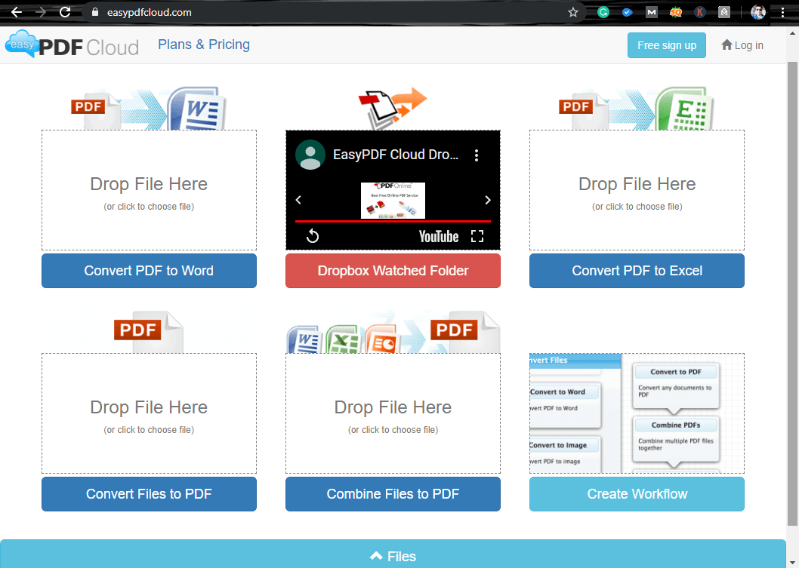This screenshot has height=568, width=799.
Task: Reload the page
Action: 66,12
